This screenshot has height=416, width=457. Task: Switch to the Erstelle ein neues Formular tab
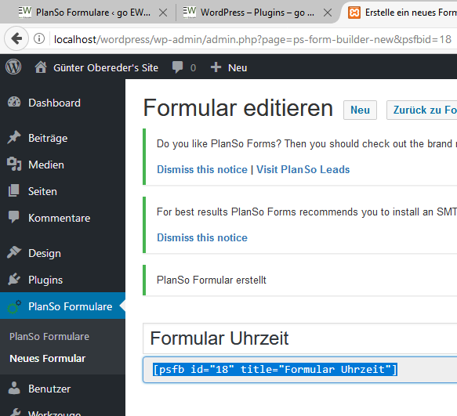[402, 13]
